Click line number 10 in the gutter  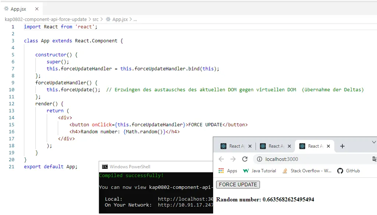(x=11, y=90)
